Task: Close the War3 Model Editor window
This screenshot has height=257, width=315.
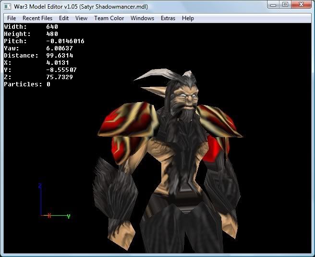Action: click(301, 4)
